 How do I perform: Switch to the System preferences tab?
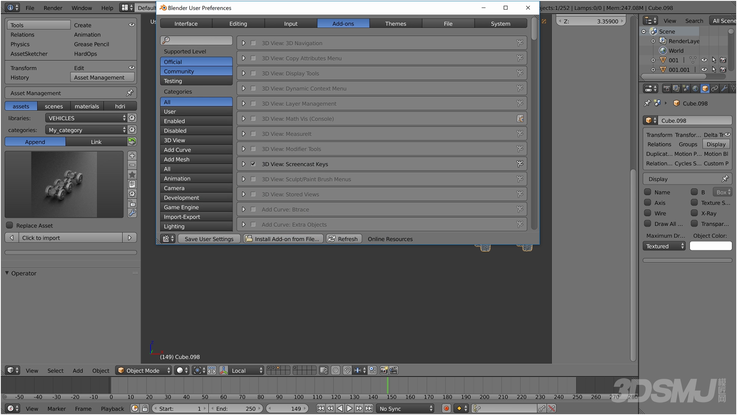[501, 24]
